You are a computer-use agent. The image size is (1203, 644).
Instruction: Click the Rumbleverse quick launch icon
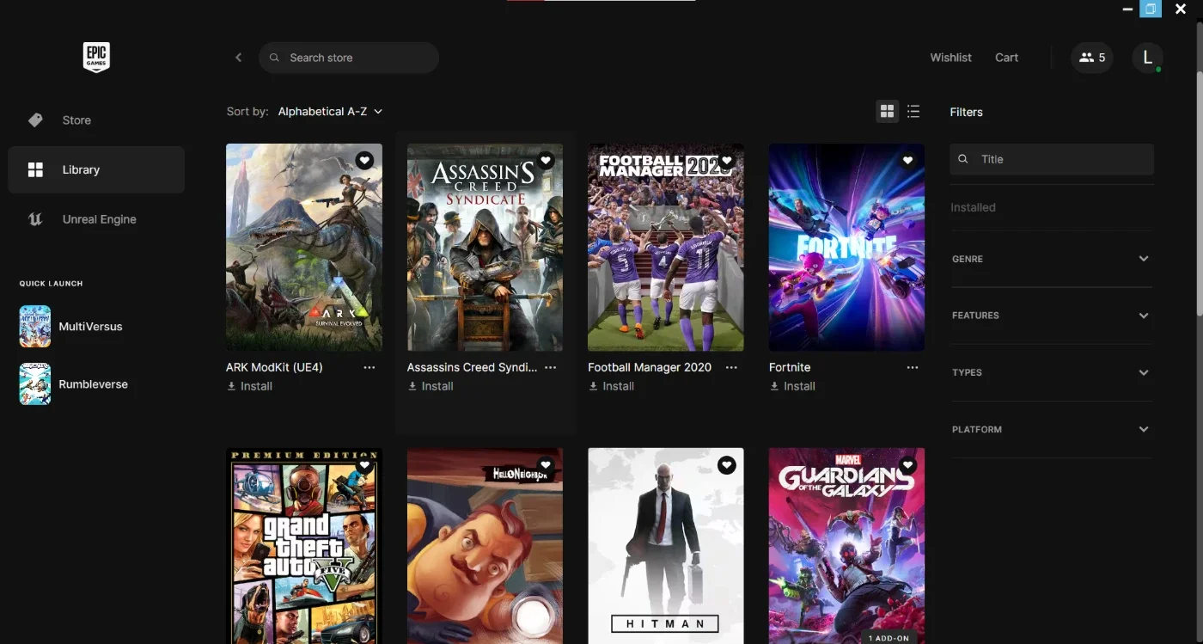pos(35,384)
